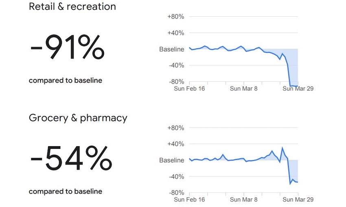Screen dimensions: 346x207
Task: Select the -54% figure
Action: pyautogui.click(x=71, y=159)
